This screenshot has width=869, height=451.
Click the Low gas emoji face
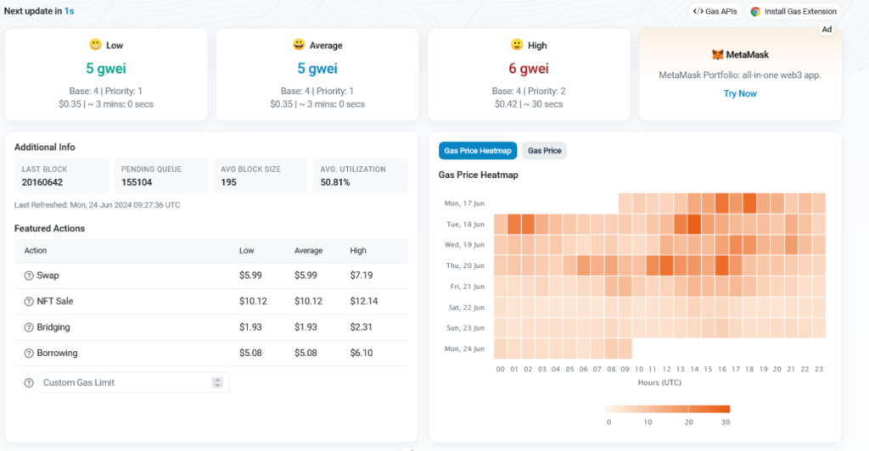[95, 44]
